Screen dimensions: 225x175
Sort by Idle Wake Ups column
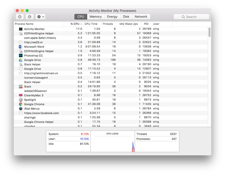tap(129, 24)
